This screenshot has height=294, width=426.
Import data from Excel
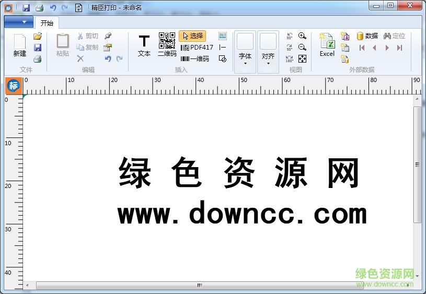pyautogui.click(x=327, y=45)
